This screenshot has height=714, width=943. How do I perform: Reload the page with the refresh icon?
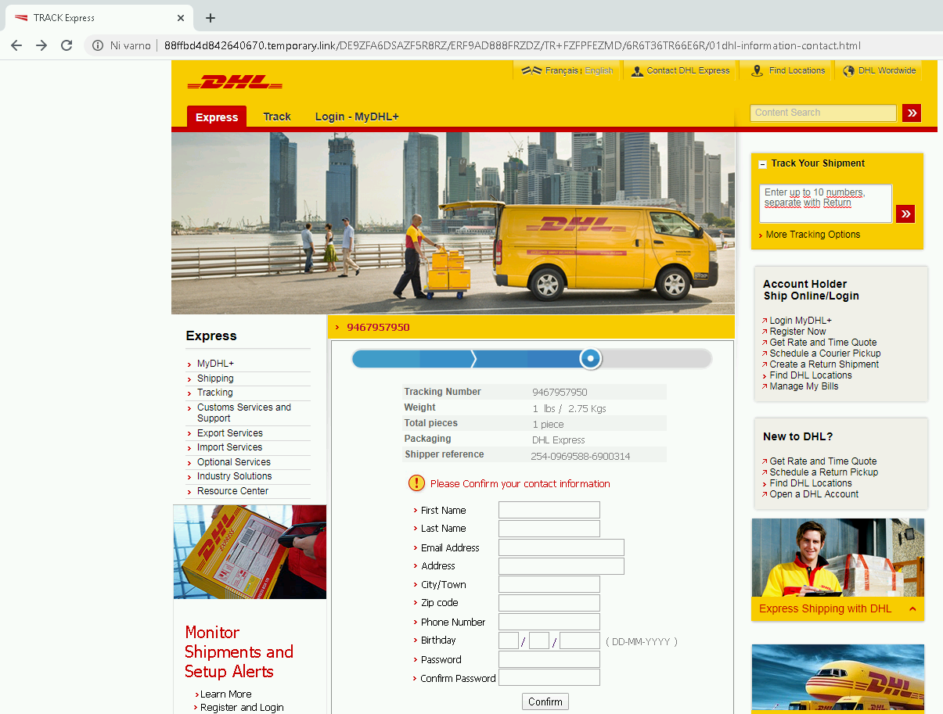67,45
